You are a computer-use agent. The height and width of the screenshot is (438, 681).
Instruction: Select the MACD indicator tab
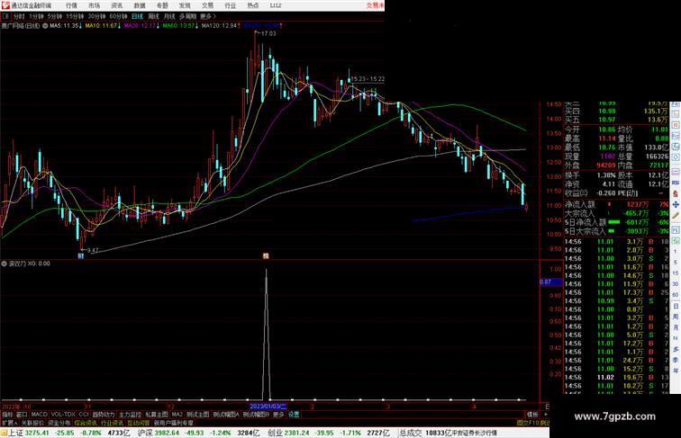tap(39, 415)
